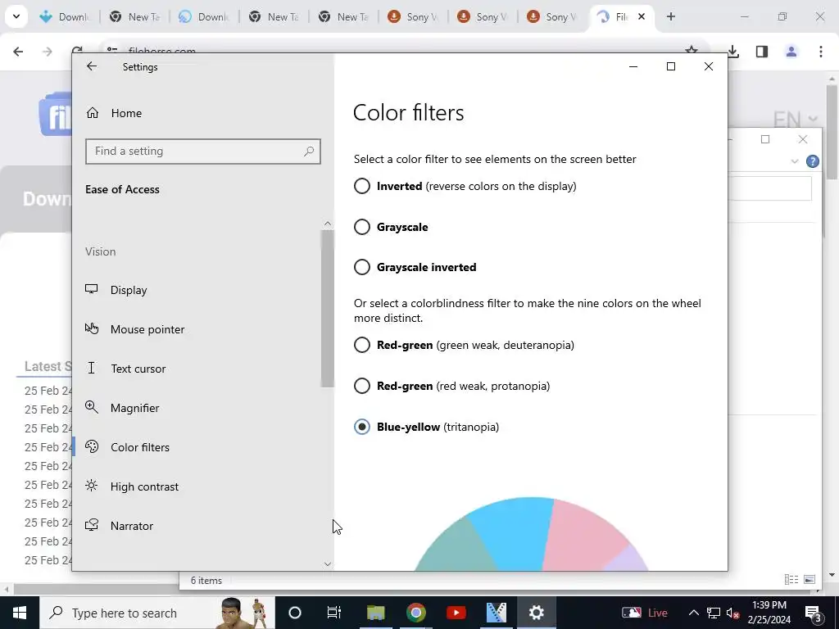
Task: Open Chrome three-dot menu
Action: tap(821, 52)
